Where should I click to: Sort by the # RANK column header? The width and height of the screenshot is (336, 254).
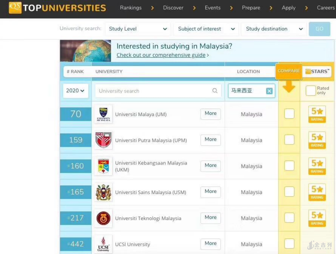click(x=75, y=72)
